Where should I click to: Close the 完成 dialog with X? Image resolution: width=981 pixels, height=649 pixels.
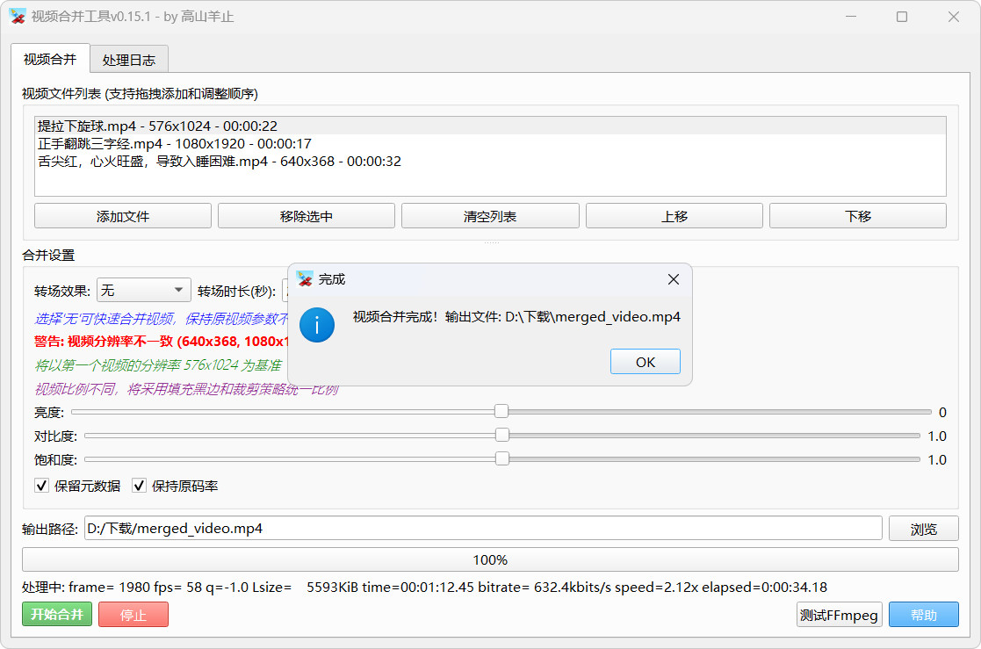tap(674, 279)
